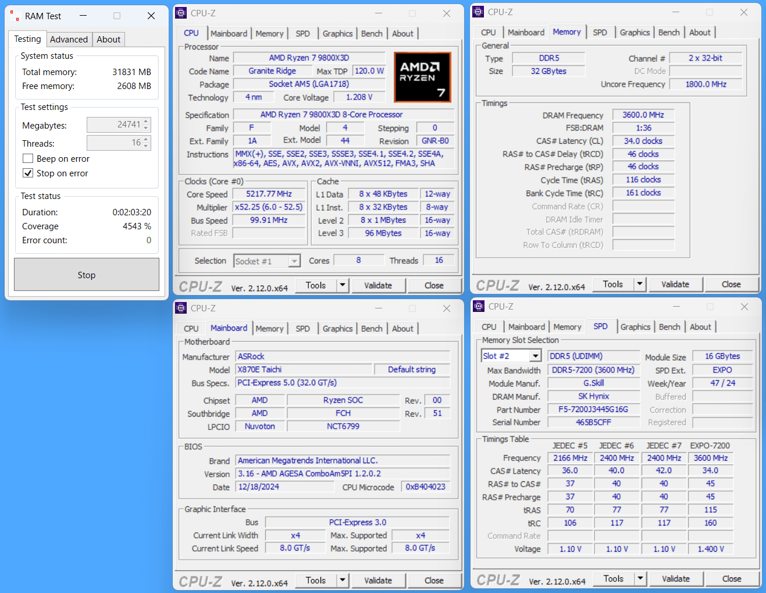Open the Socket #1 selection dropdown

click(294, 261)
